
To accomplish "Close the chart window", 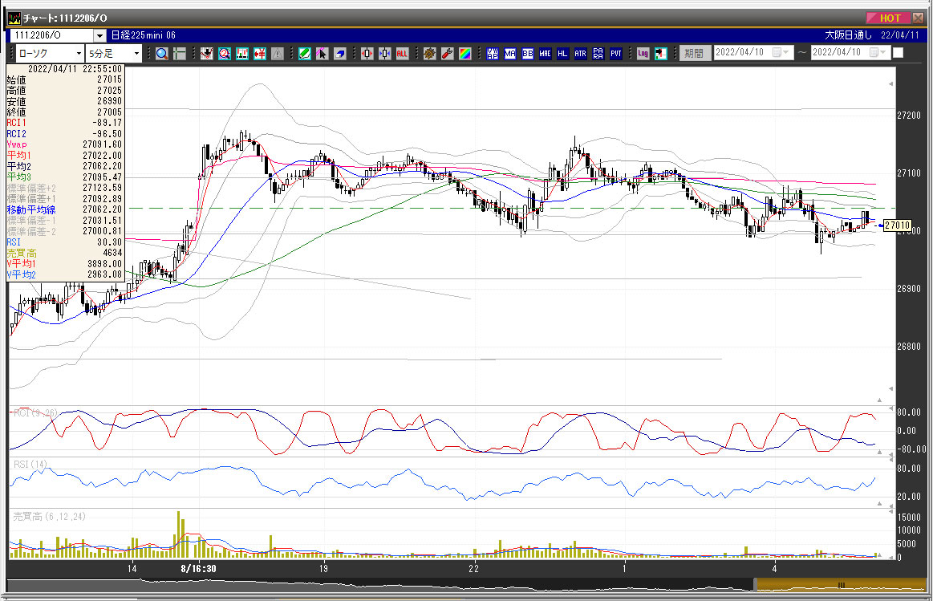I will (x=918, y=18).
